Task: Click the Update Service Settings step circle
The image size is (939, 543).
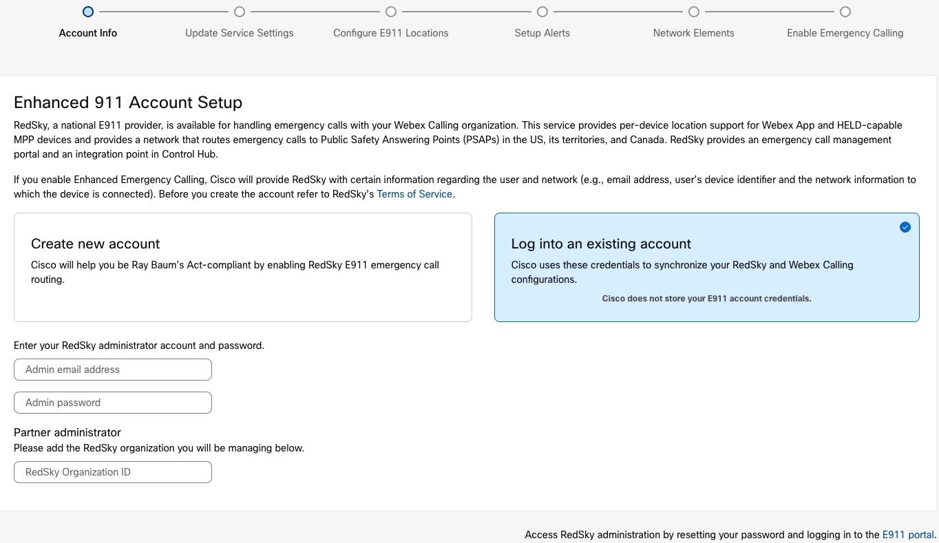Action: 240,12
